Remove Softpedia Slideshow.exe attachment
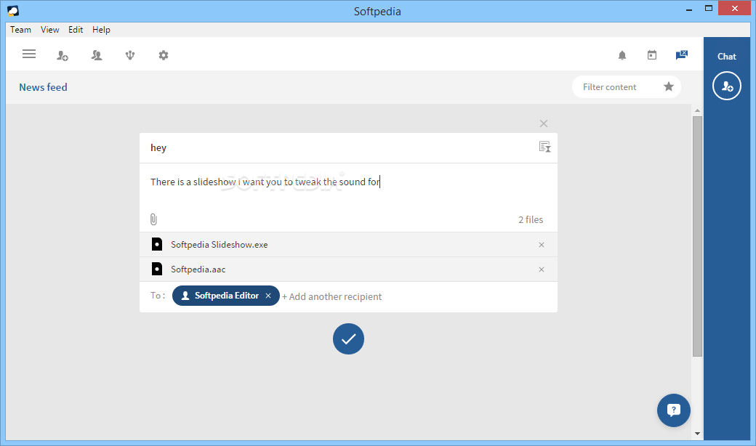 pos(542,245)
